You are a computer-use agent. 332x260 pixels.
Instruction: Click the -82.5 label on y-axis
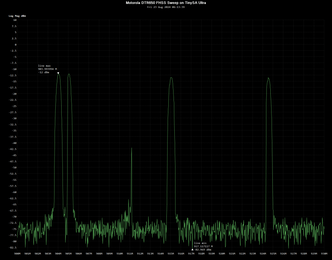13,247
